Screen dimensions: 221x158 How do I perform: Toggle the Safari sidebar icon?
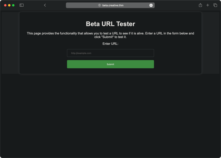coord(22,5)
